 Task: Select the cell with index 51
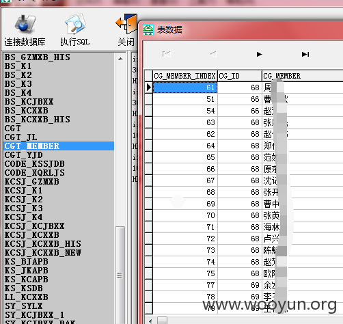[185, 99]
